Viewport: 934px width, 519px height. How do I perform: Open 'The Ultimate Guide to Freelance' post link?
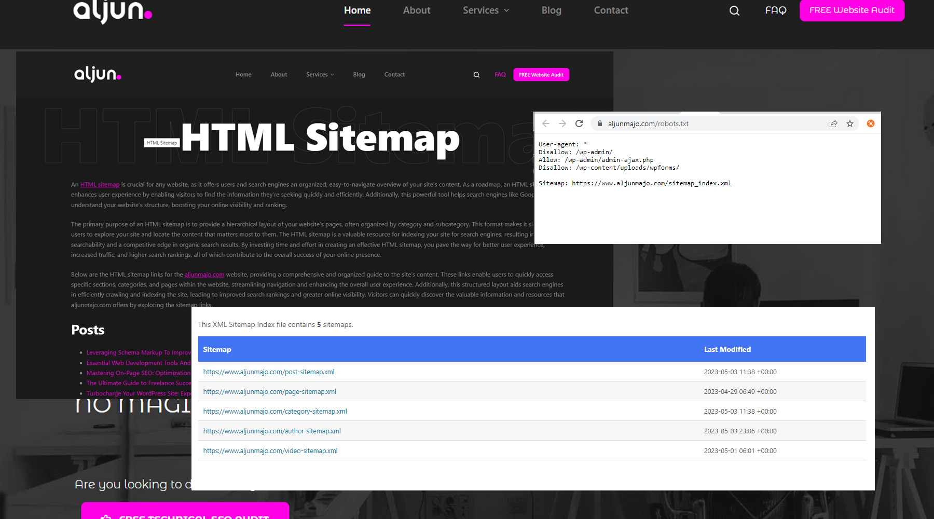point(139,383)
